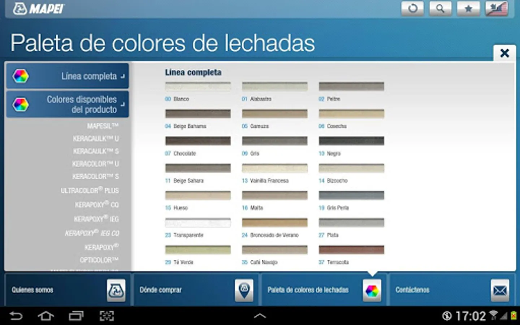Expand Colores disponibles del producto

click(x=68, y=104)
